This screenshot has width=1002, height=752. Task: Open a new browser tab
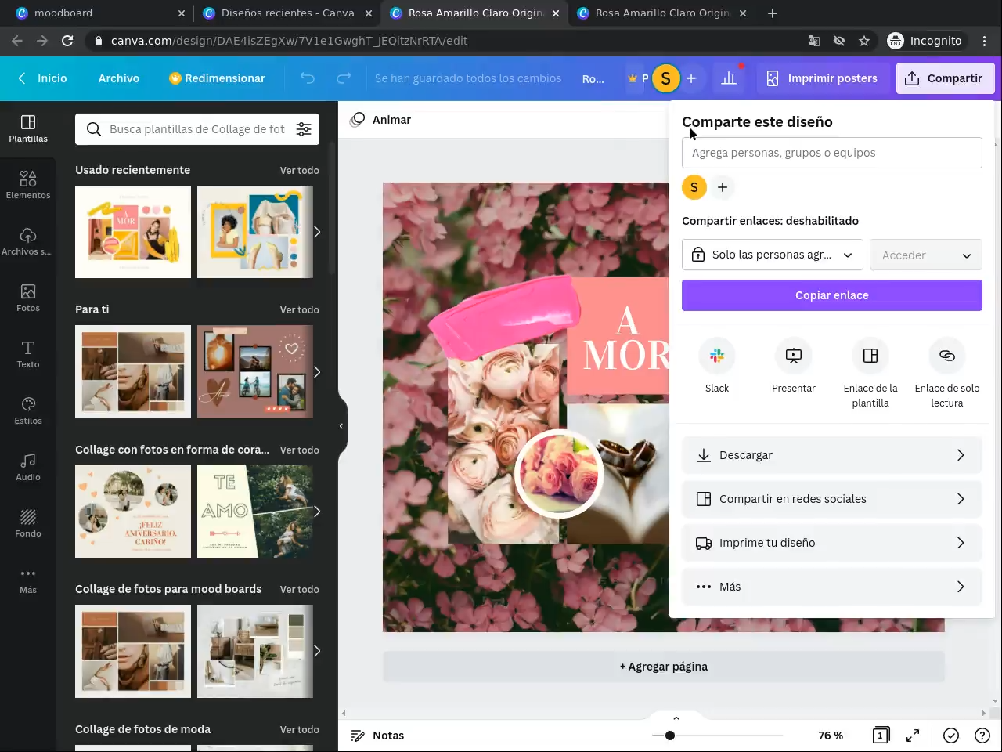pyautogui.click(x=773, y=13)
